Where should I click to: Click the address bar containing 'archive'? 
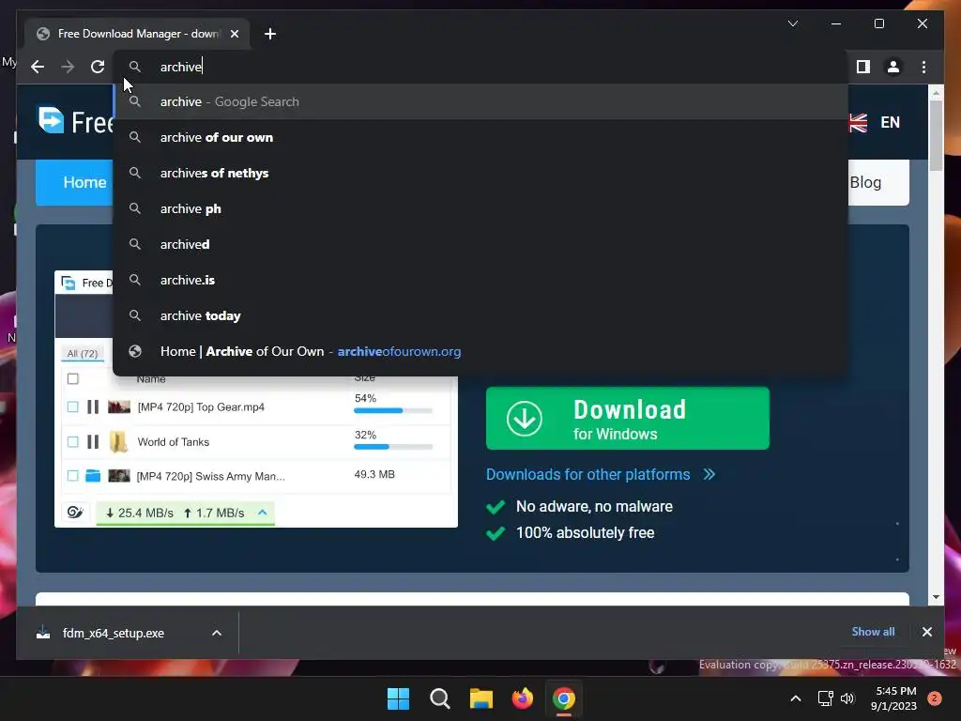pyautogui.click(x=480, y=67)
